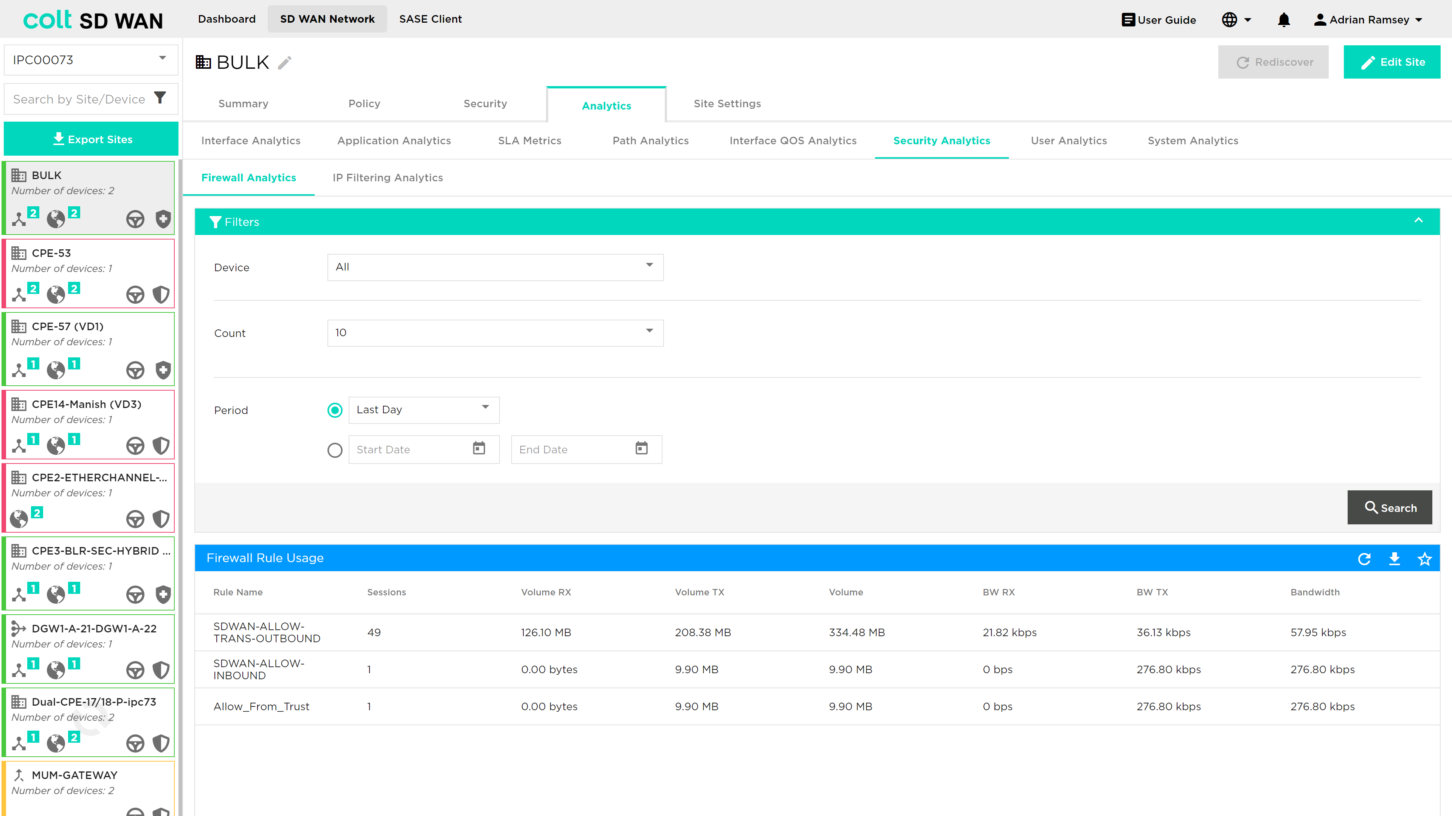The width and height of the screenshot is (1452, 816).
Task: Click Export Sites button
Action: pos(91,139)
